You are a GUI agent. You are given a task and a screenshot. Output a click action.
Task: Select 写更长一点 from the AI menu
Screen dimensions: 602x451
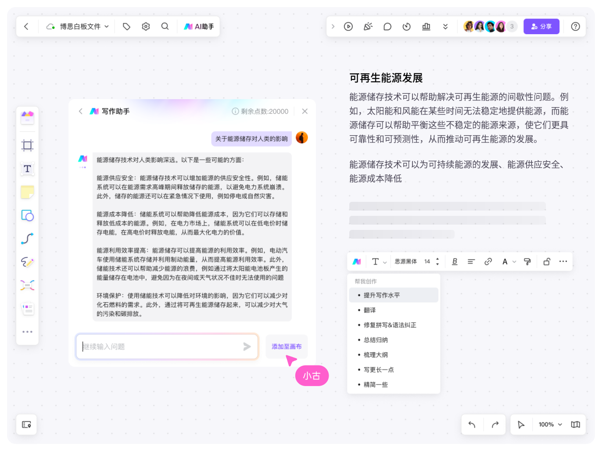point(394,370)
